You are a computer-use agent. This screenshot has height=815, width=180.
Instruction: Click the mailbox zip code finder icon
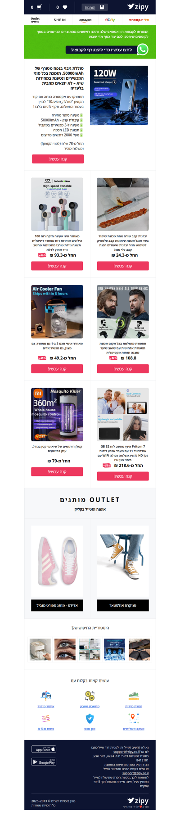(46, 695)
